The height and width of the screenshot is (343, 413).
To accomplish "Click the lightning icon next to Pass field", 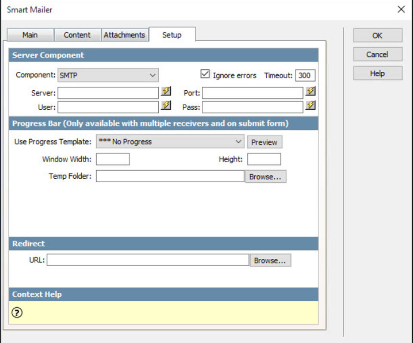I will tap(311, 106).
